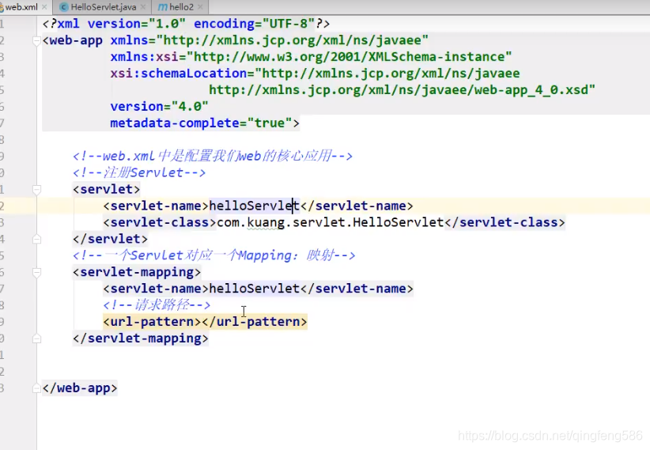Click the 注册Servlet comment
This screenshot has height=450, width=650.
tap(139, 172)
